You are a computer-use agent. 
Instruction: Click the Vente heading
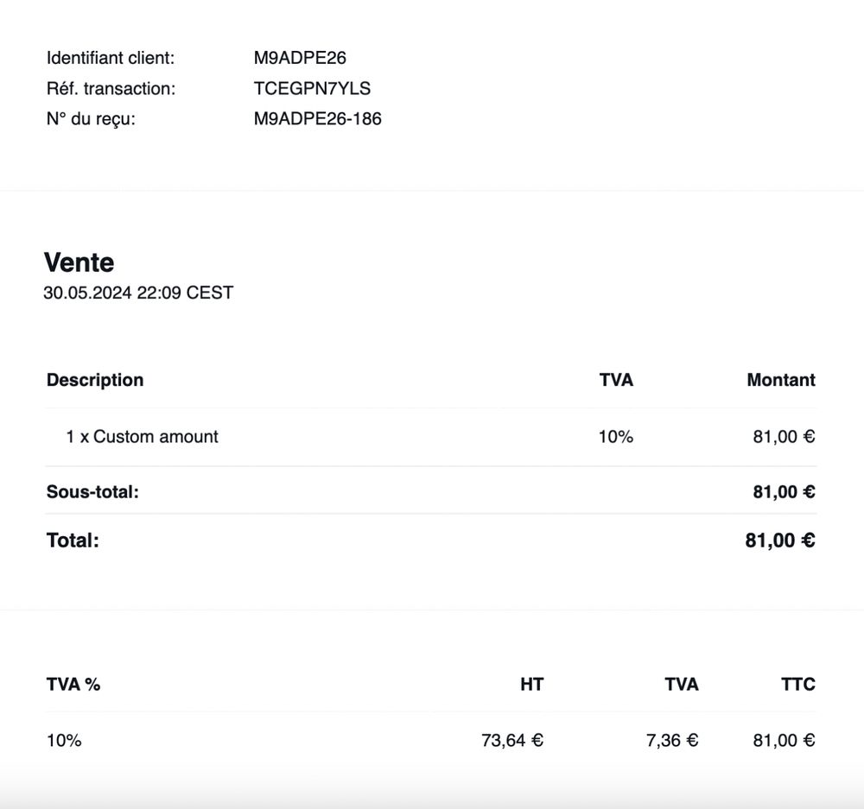pos(79,262)
